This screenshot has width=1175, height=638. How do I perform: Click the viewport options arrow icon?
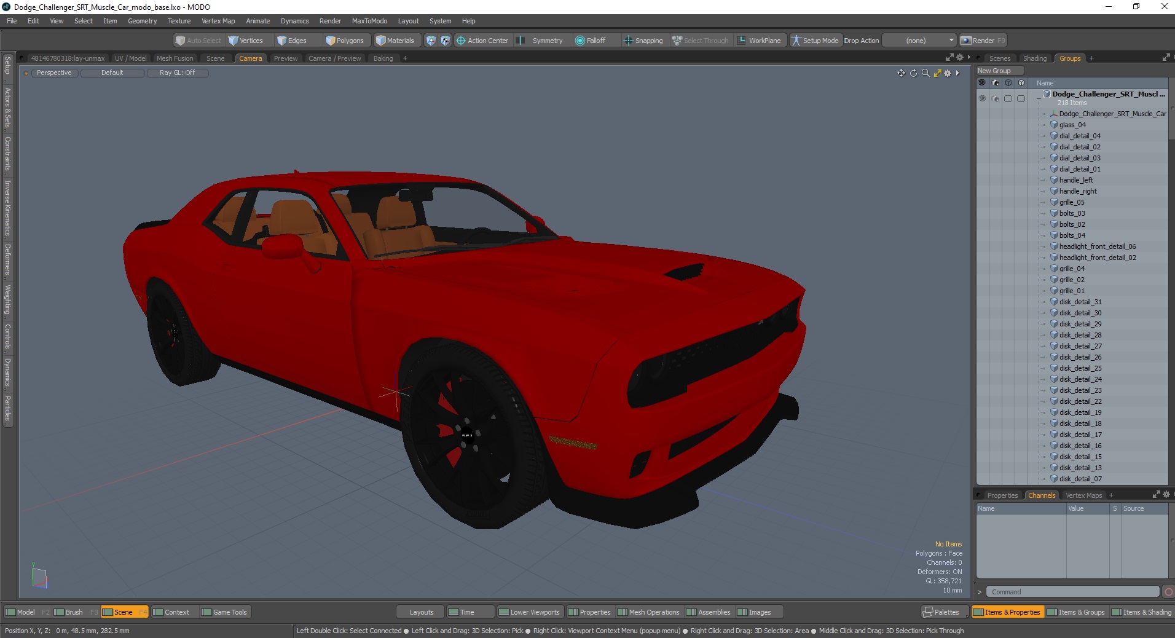pyautogui.click(x=957, y=73)
